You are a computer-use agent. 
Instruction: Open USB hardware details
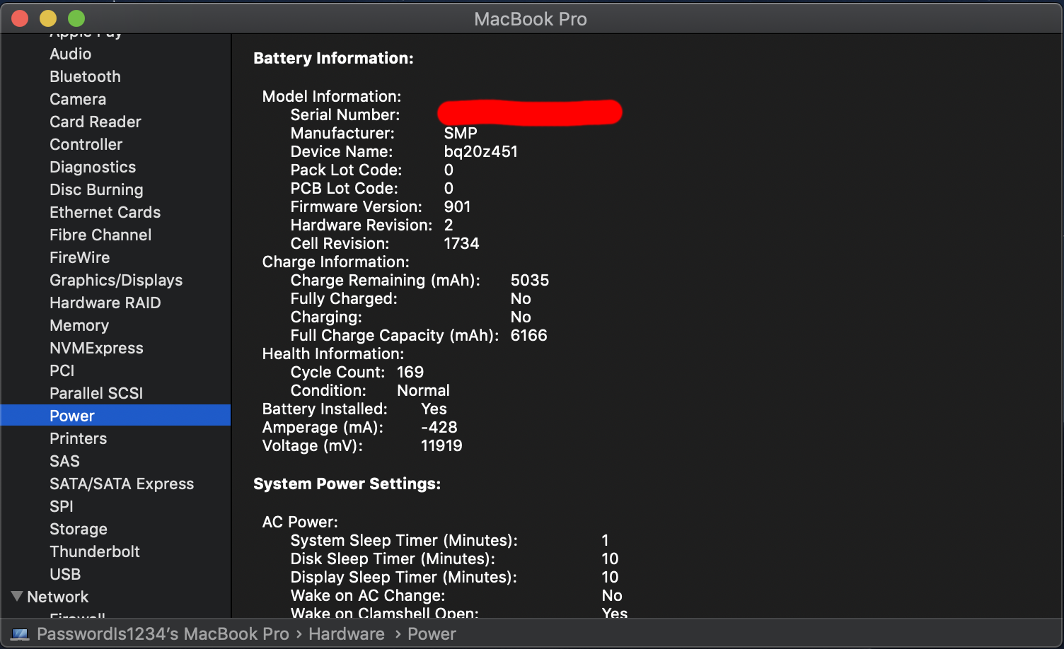(x=65, y=574)
